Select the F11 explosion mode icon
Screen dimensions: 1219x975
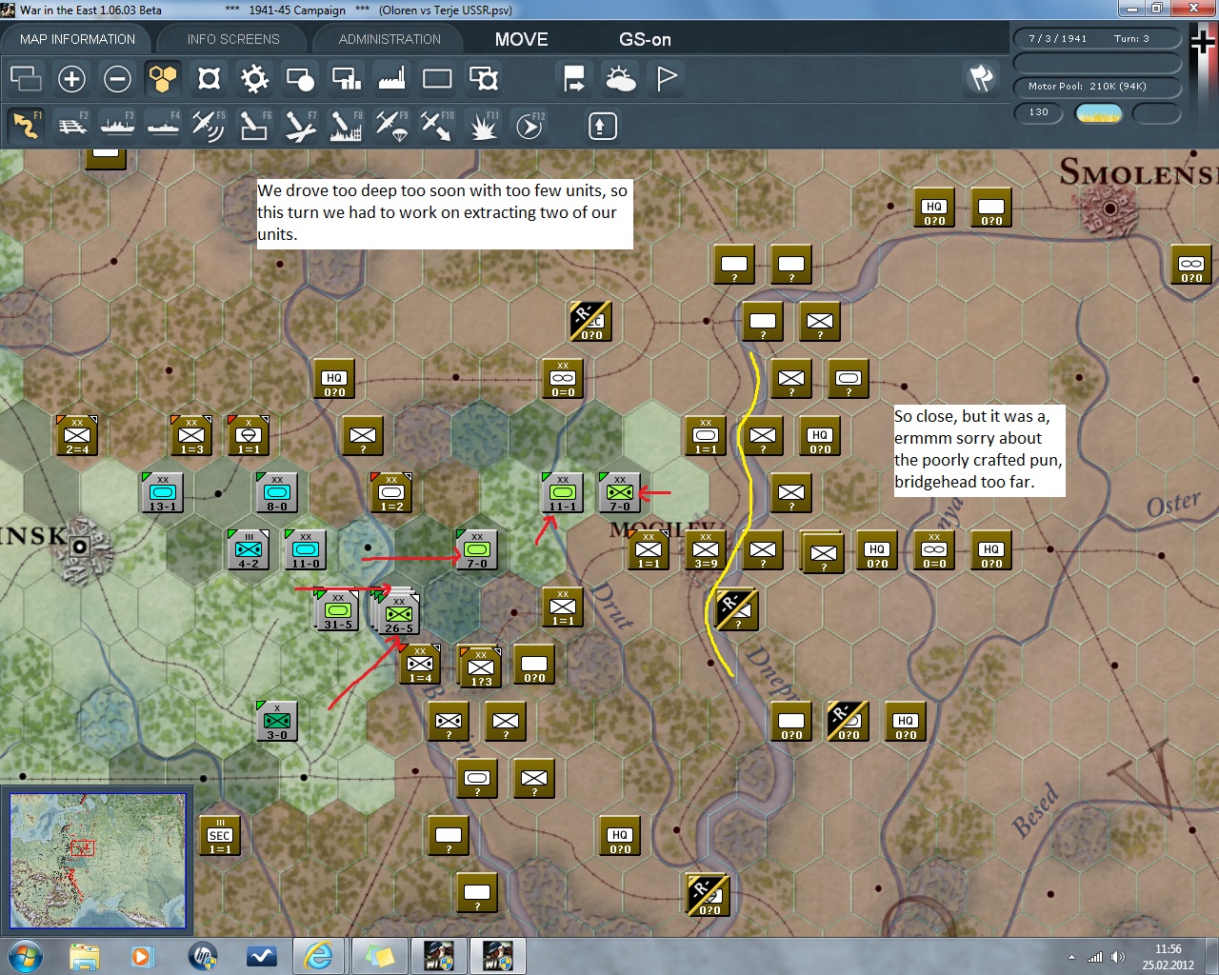pyautogui.click(x=483, y=126)
